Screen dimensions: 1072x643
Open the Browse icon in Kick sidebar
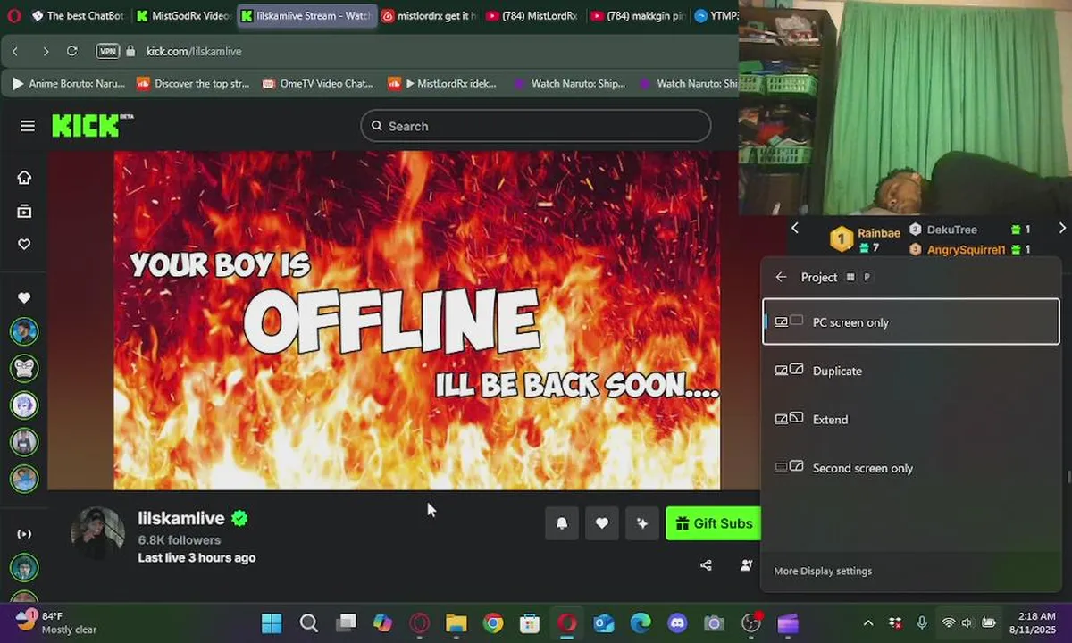24,212
